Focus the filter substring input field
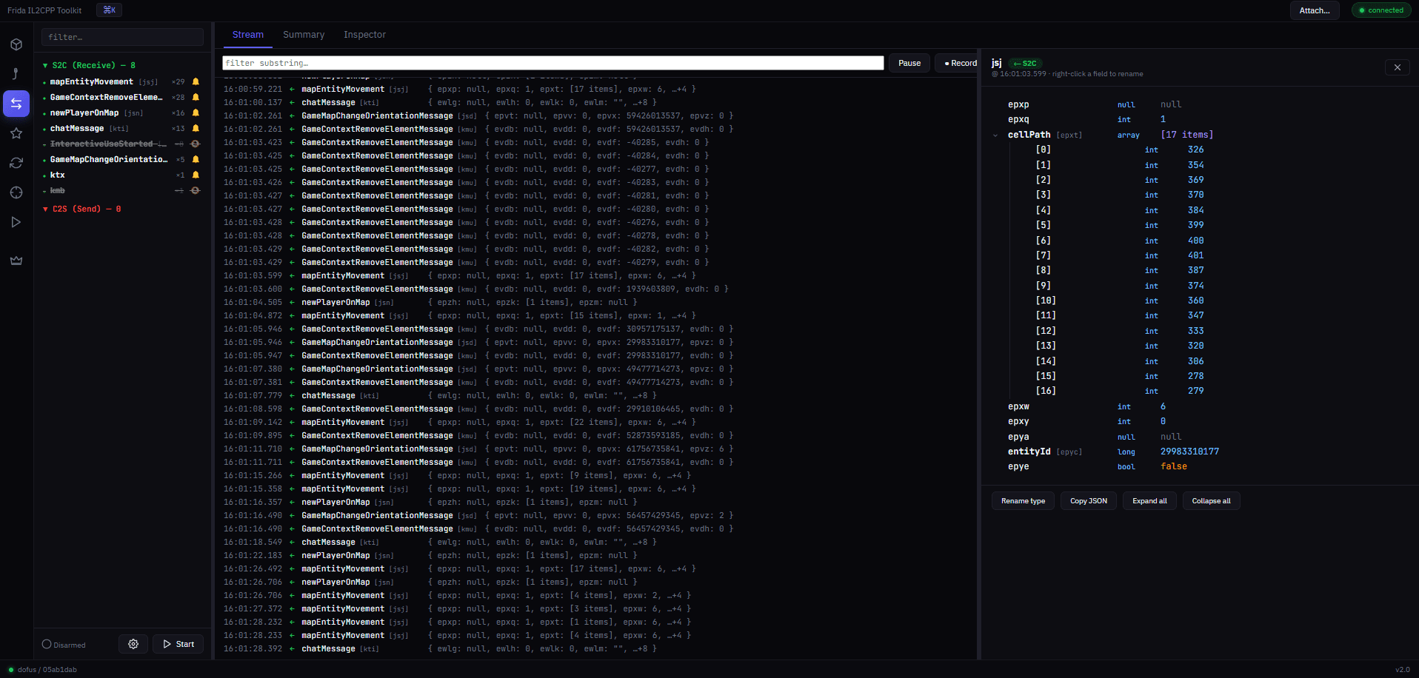1419x678 pixels. (553, 63)
